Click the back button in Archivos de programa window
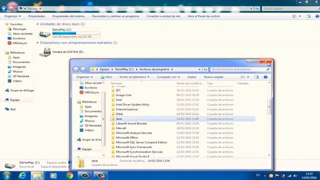 point(75,69)
